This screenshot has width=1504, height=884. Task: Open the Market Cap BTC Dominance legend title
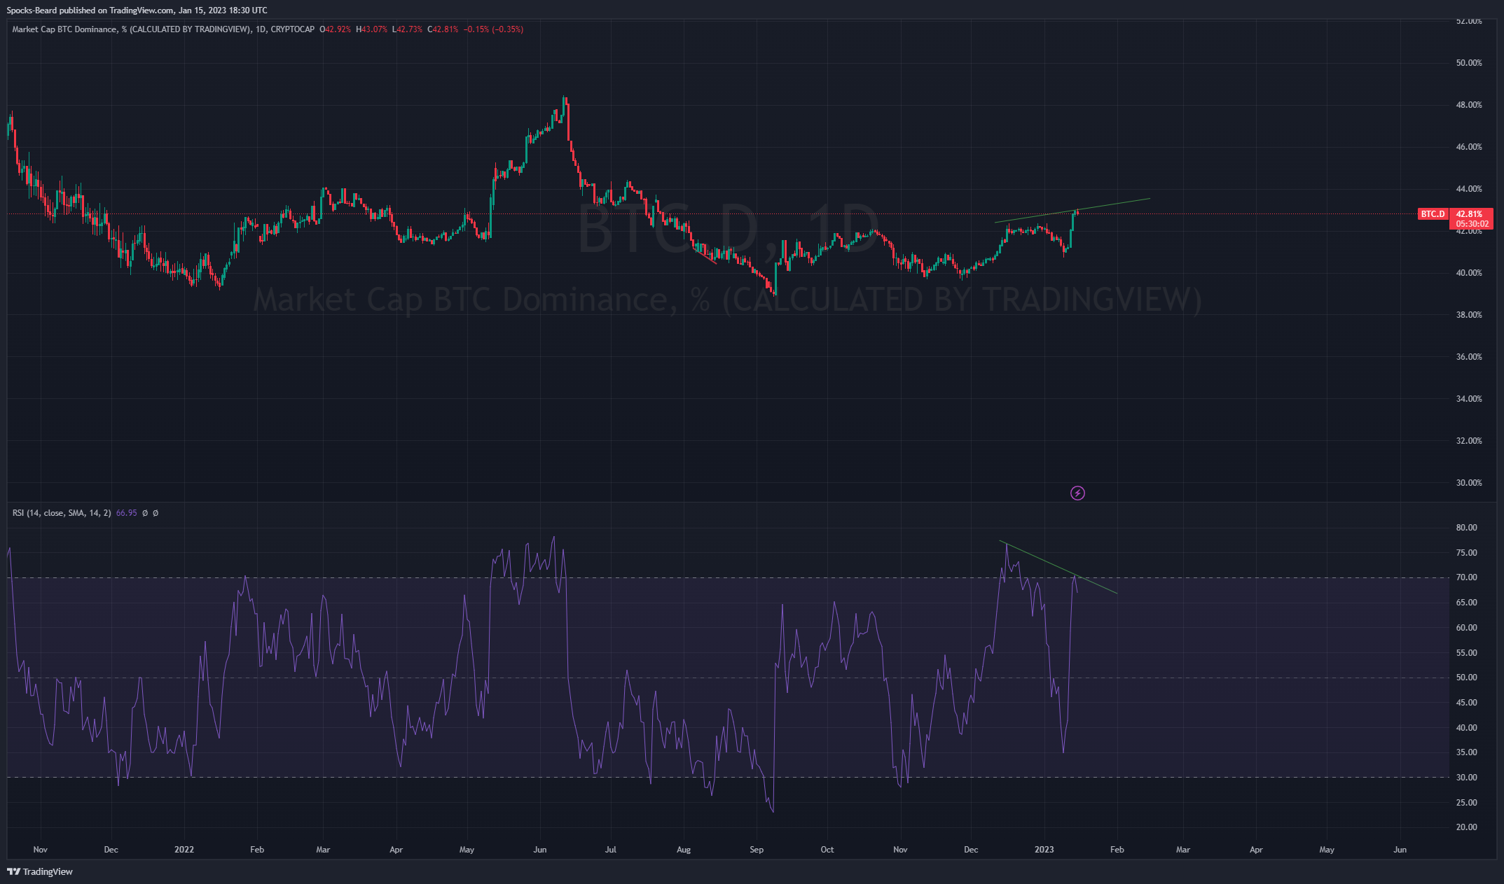(132, 29)
